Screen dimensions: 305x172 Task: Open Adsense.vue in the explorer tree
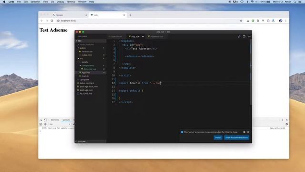tap(91, 69)
